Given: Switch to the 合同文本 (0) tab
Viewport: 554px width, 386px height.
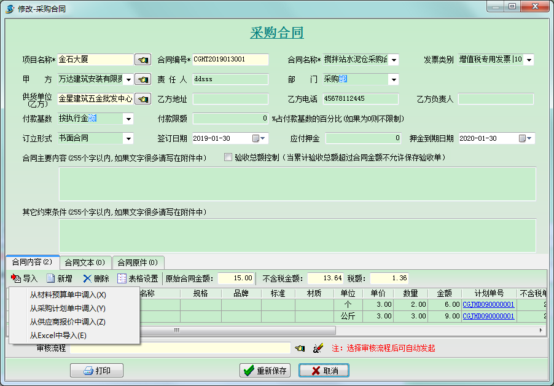Looking at the screenshot, I should pyautogui.click(x=85, y=262).
